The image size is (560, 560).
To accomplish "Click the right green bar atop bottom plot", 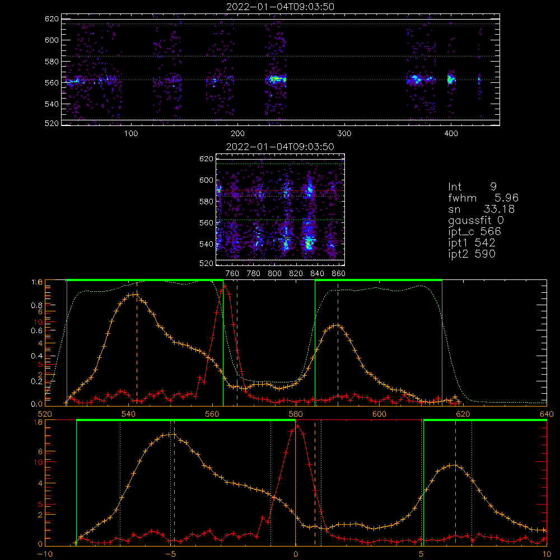I will pos(485,420).
